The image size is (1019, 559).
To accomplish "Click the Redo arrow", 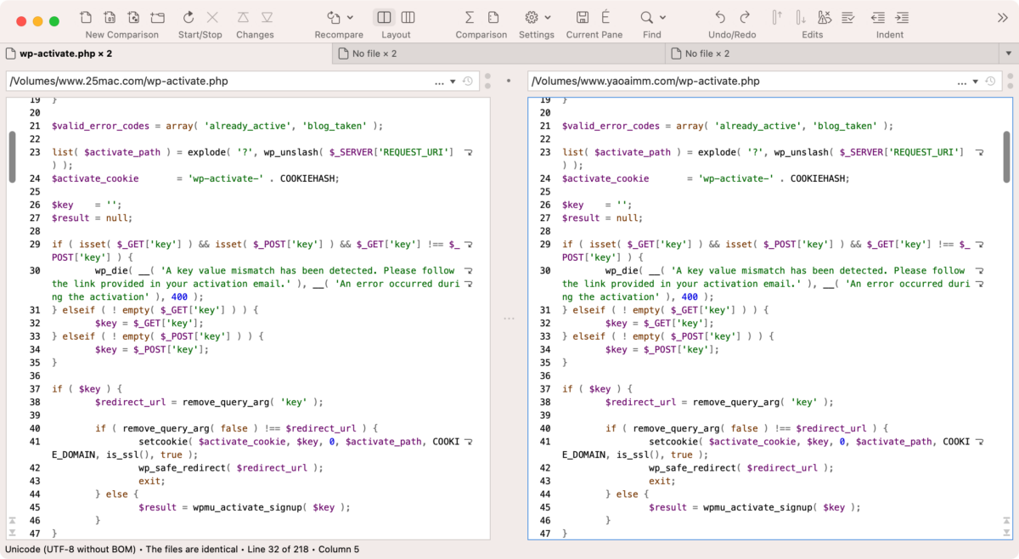I will (x=745, y=17).
